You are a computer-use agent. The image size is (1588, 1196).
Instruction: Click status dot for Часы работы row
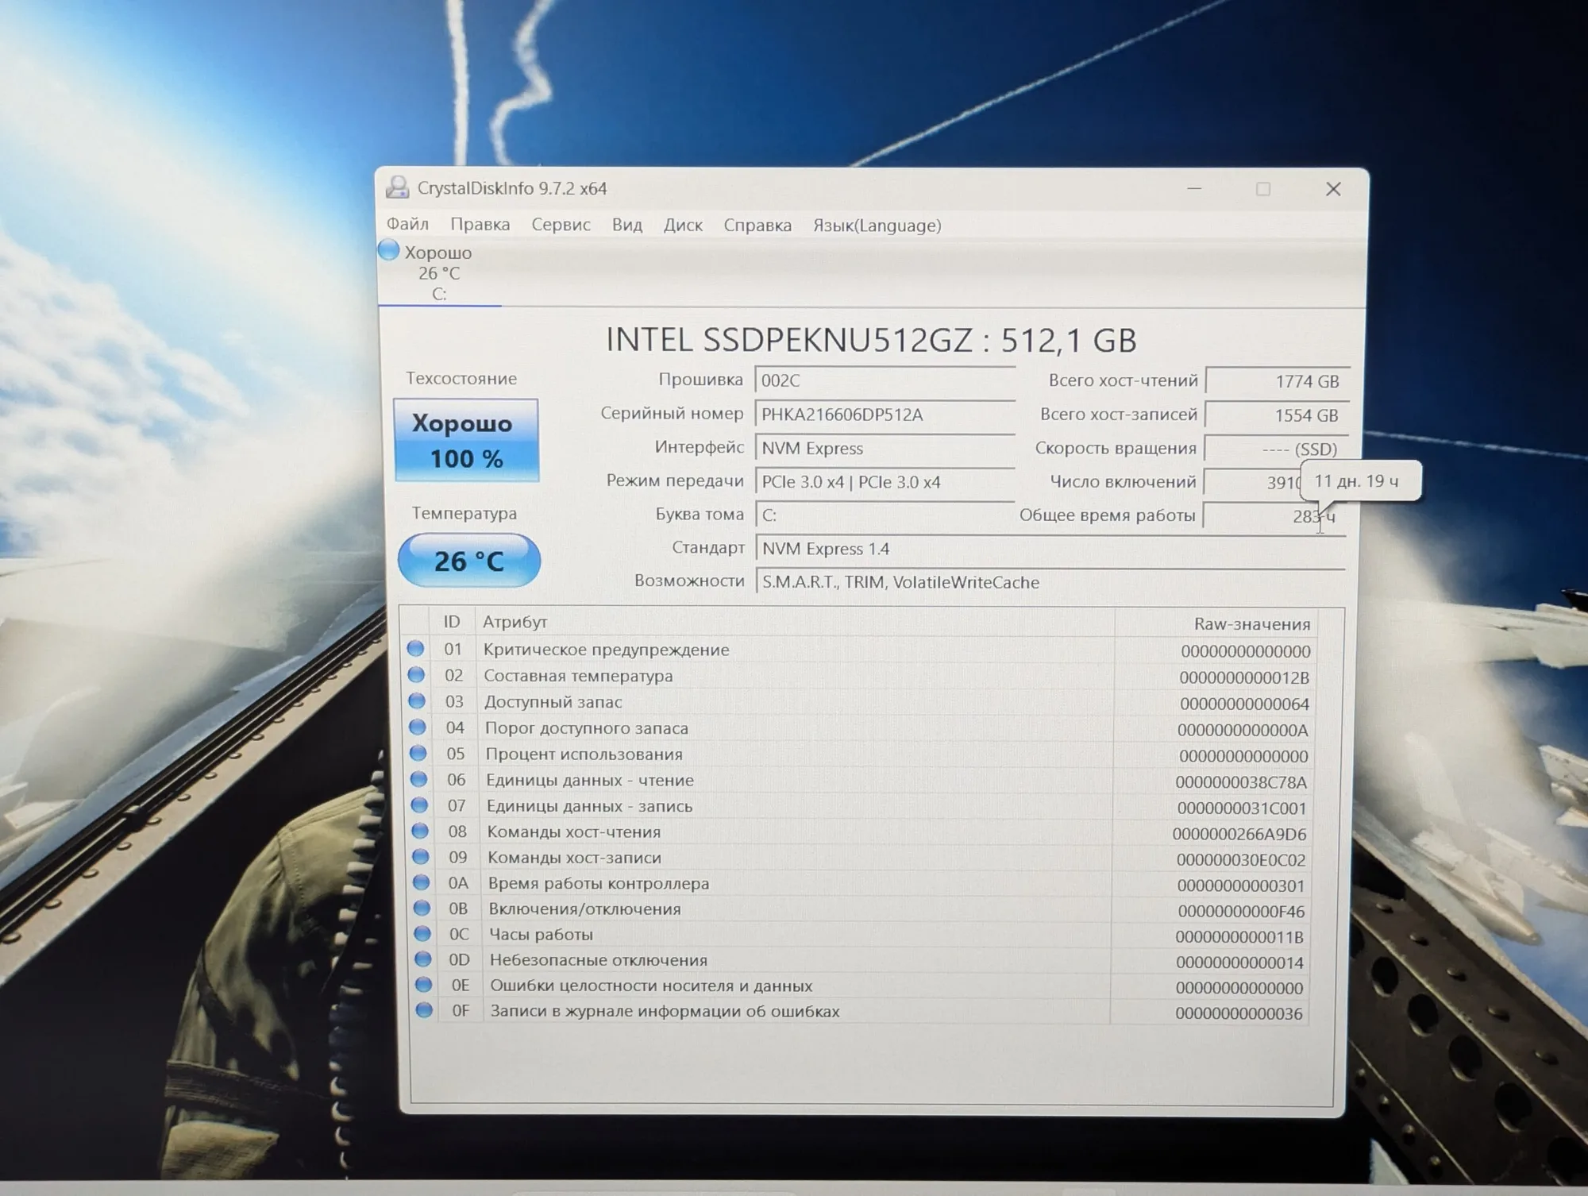coord(422,933)
